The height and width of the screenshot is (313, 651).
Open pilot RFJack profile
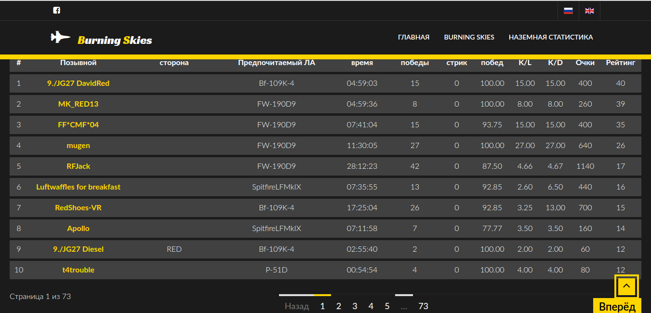(x=78, y=166)
